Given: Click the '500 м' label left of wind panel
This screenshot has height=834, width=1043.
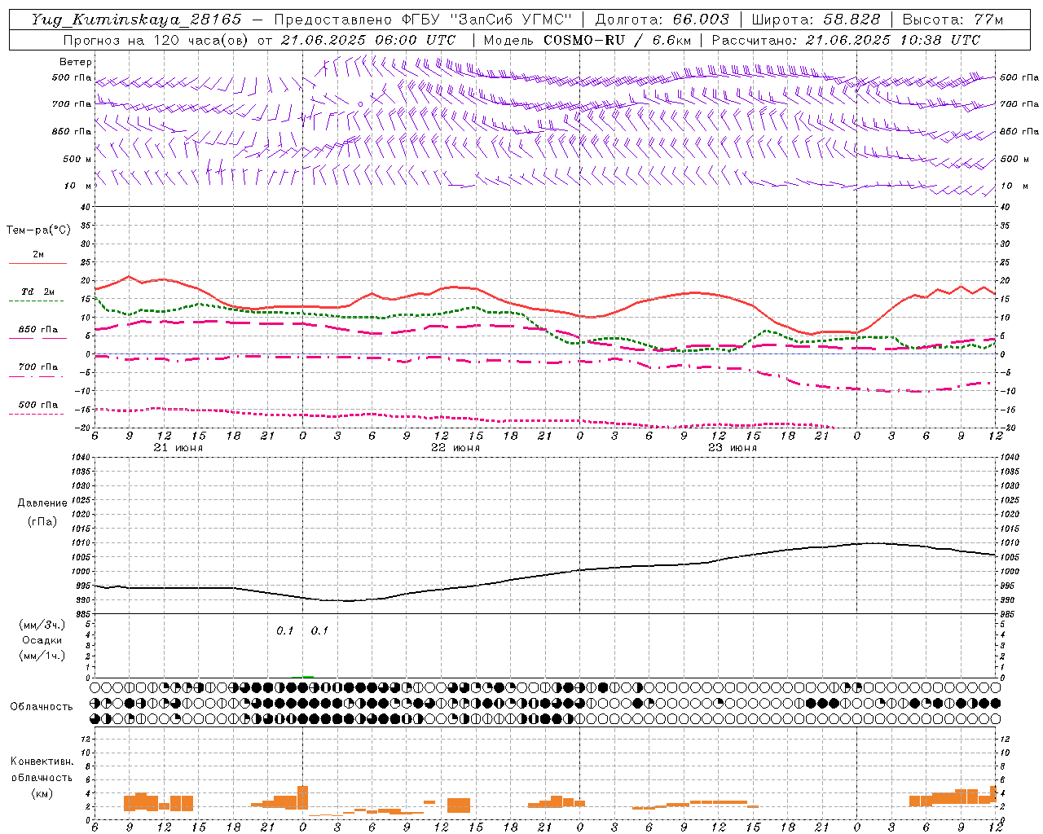Looking at the screenshot, I should pyautogui.click(x=77, y=159).
